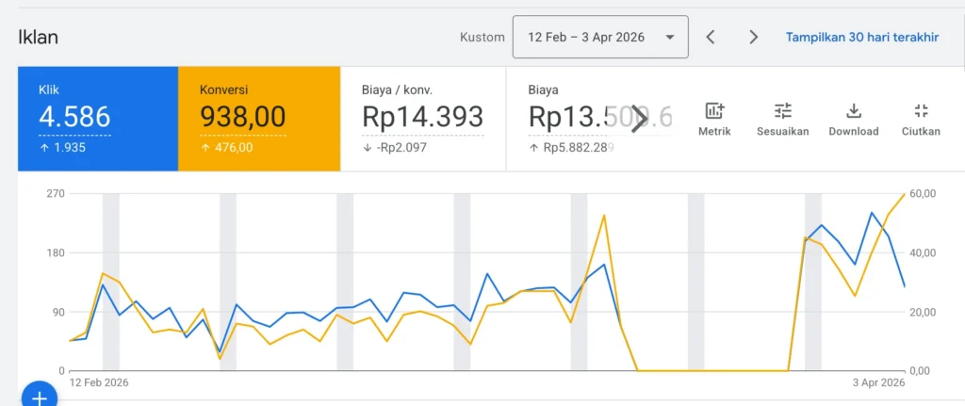Click Tampilkan 30 hari terakhir link
The image size is (965, 406).
pyautogui.click(x=861, y=38)
